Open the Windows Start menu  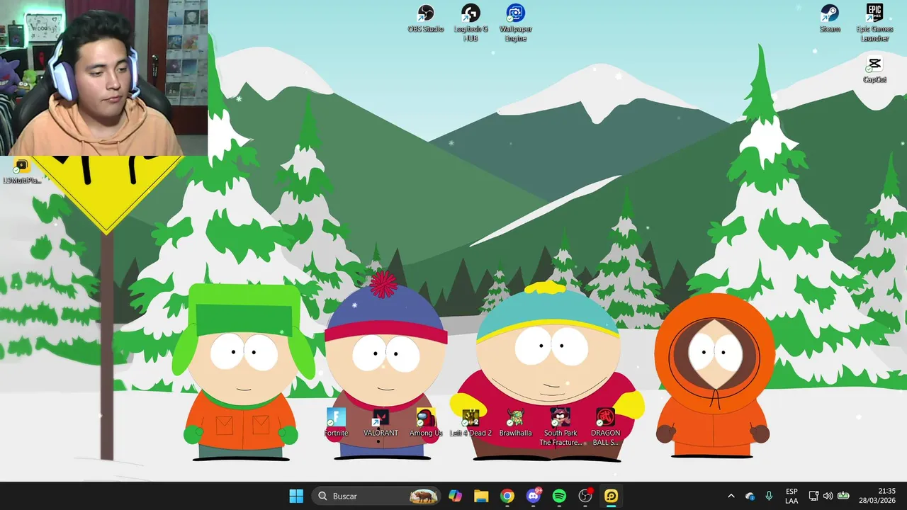[296, 496]
